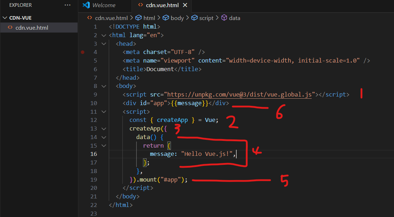Screen dimensions: 394x217
Task: Switch to the Welcome tab
Action: (x=104, y=5)
